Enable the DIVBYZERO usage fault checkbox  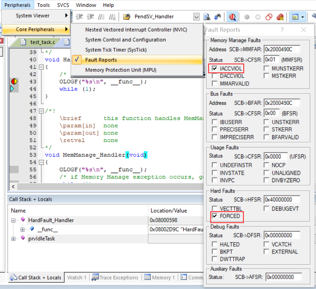267,180
